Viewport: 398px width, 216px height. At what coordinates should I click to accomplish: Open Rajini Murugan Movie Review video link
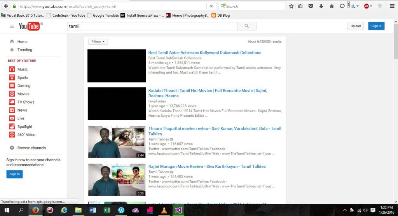point(207,166)
